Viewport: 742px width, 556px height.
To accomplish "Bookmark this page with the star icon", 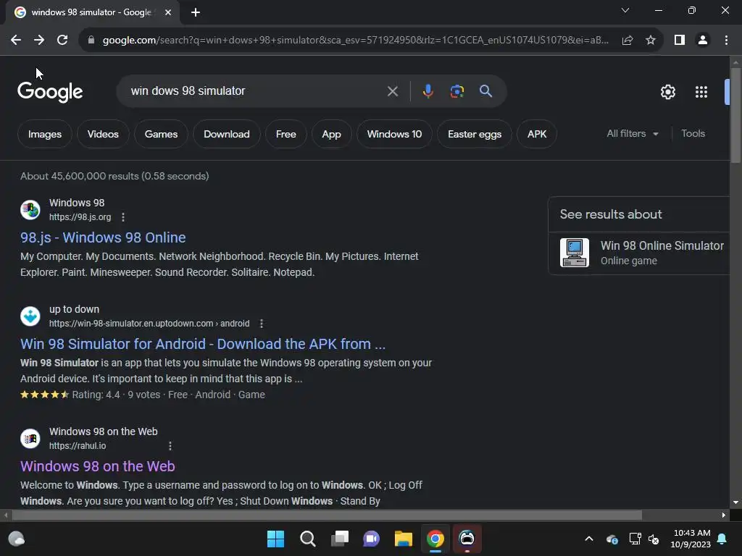I will 651,41.
